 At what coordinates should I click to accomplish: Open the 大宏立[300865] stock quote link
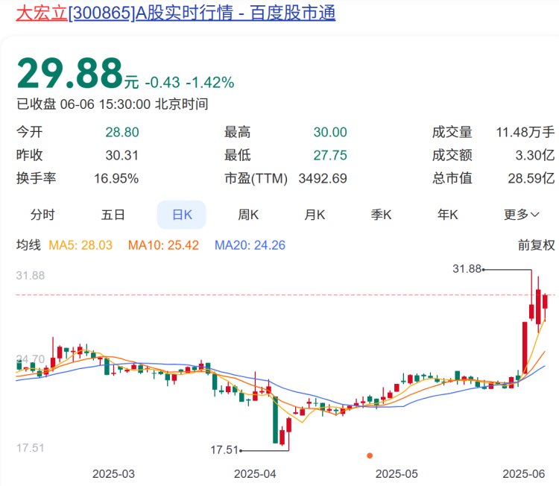pyautogui.click(x=175, y=13)
